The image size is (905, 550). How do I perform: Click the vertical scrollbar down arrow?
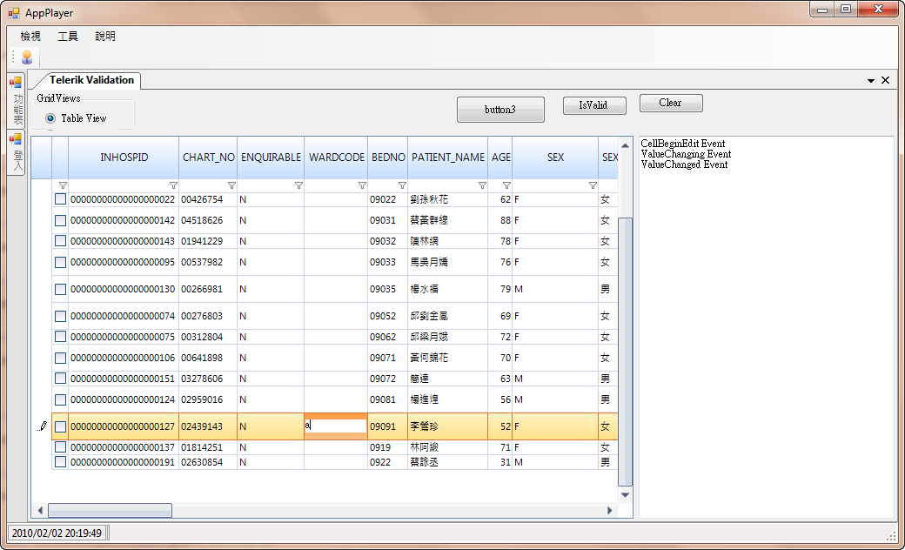(x=625, y=495)
